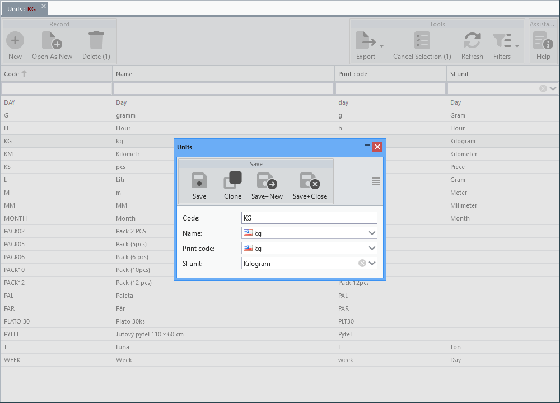This screenshot has height=403, width=560.
Task: Expand the Name language dropdown
Action: (372, 233)
